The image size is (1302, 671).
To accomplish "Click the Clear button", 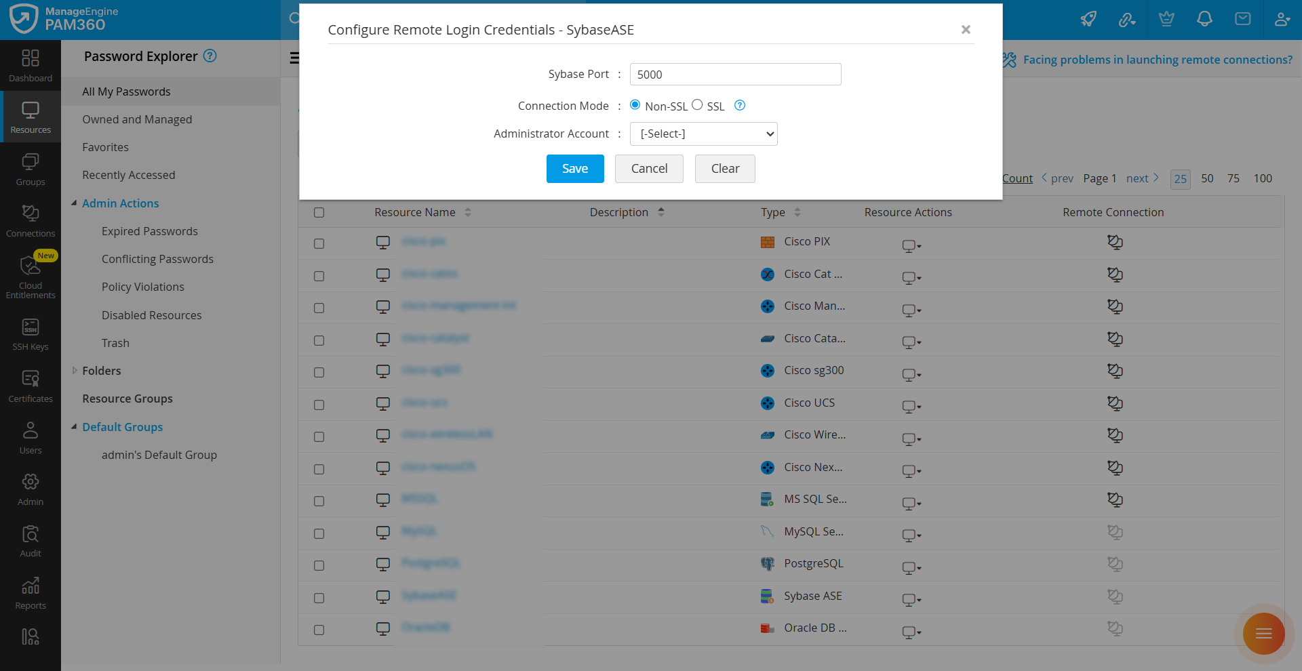I will point(725,169).
